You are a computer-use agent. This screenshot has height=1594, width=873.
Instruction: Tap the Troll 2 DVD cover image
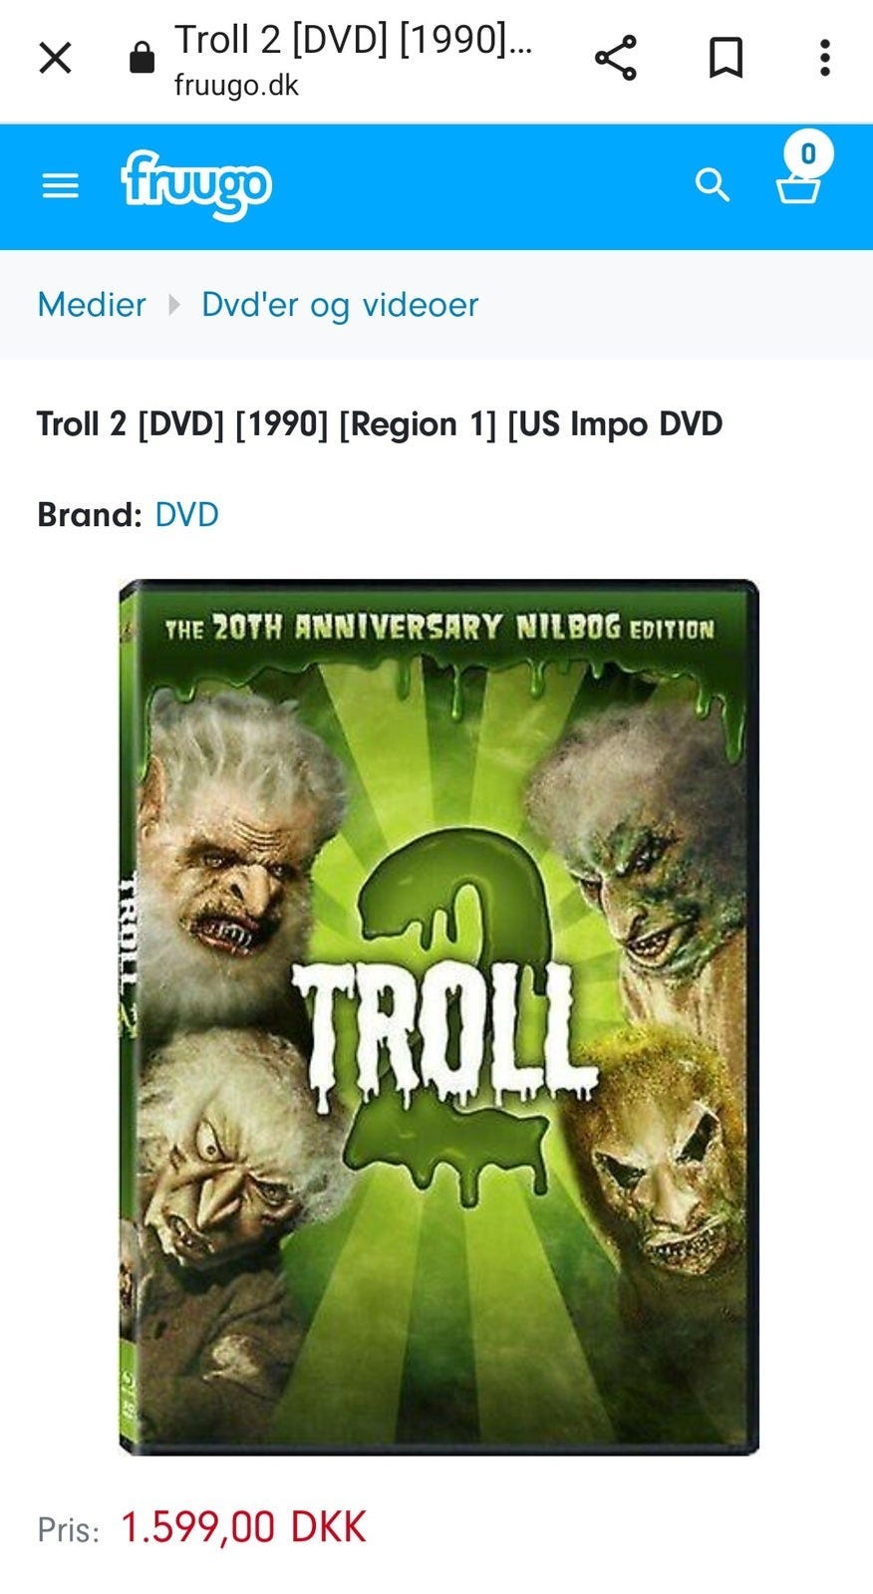(438, 1017)
